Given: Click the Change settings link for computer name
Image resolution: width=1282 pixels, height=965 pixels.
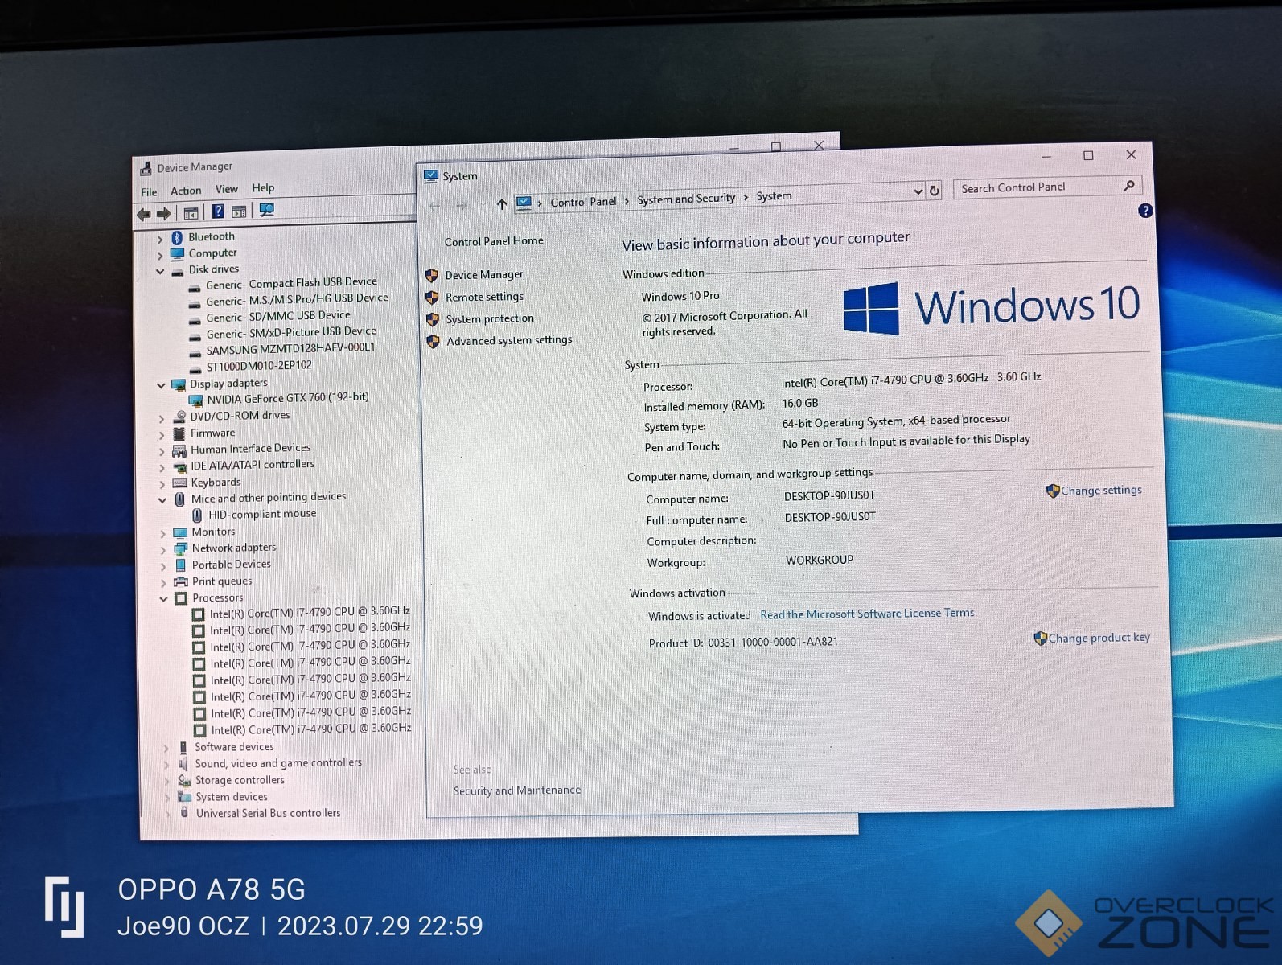Looking at the screenshot, I should click(x=1101, y=490).
